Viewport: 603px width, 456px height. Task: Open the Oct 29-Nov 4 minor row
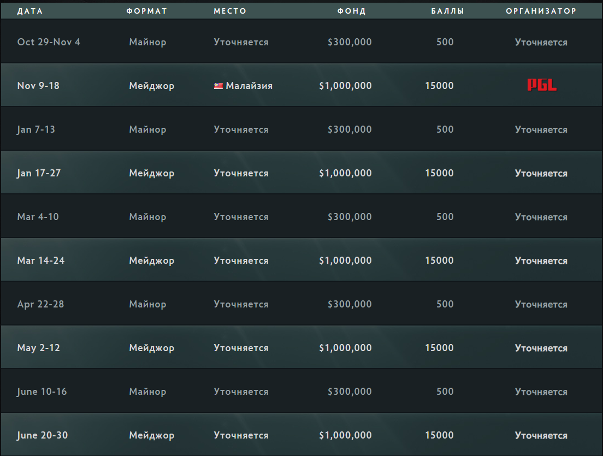pos(301,42)
